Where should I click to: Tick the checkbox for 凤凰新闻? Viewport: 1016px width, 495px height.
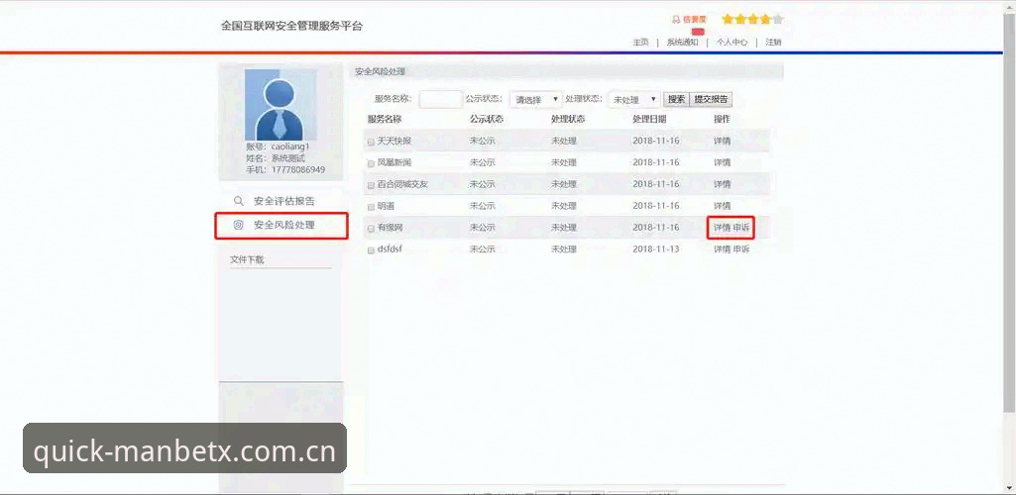click(371, 163)
